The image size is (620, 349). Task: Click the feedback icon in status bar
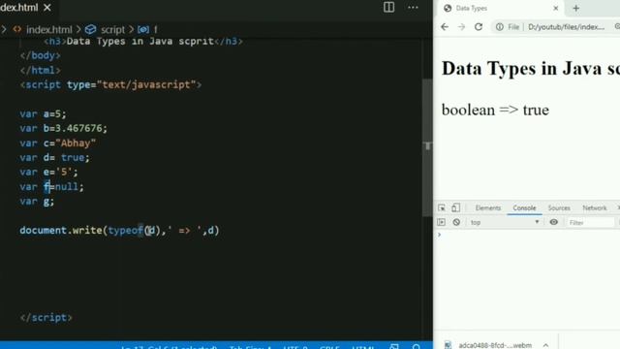[x=394, y=347]
